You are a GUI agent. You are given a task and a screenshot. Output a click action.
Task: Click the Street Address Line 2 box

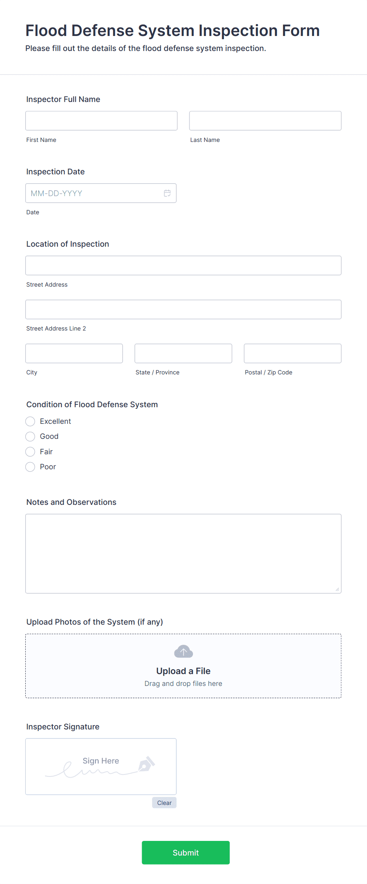coord(183,310)
